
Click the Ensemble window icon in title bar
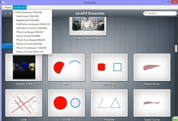(x=3, y=2)
